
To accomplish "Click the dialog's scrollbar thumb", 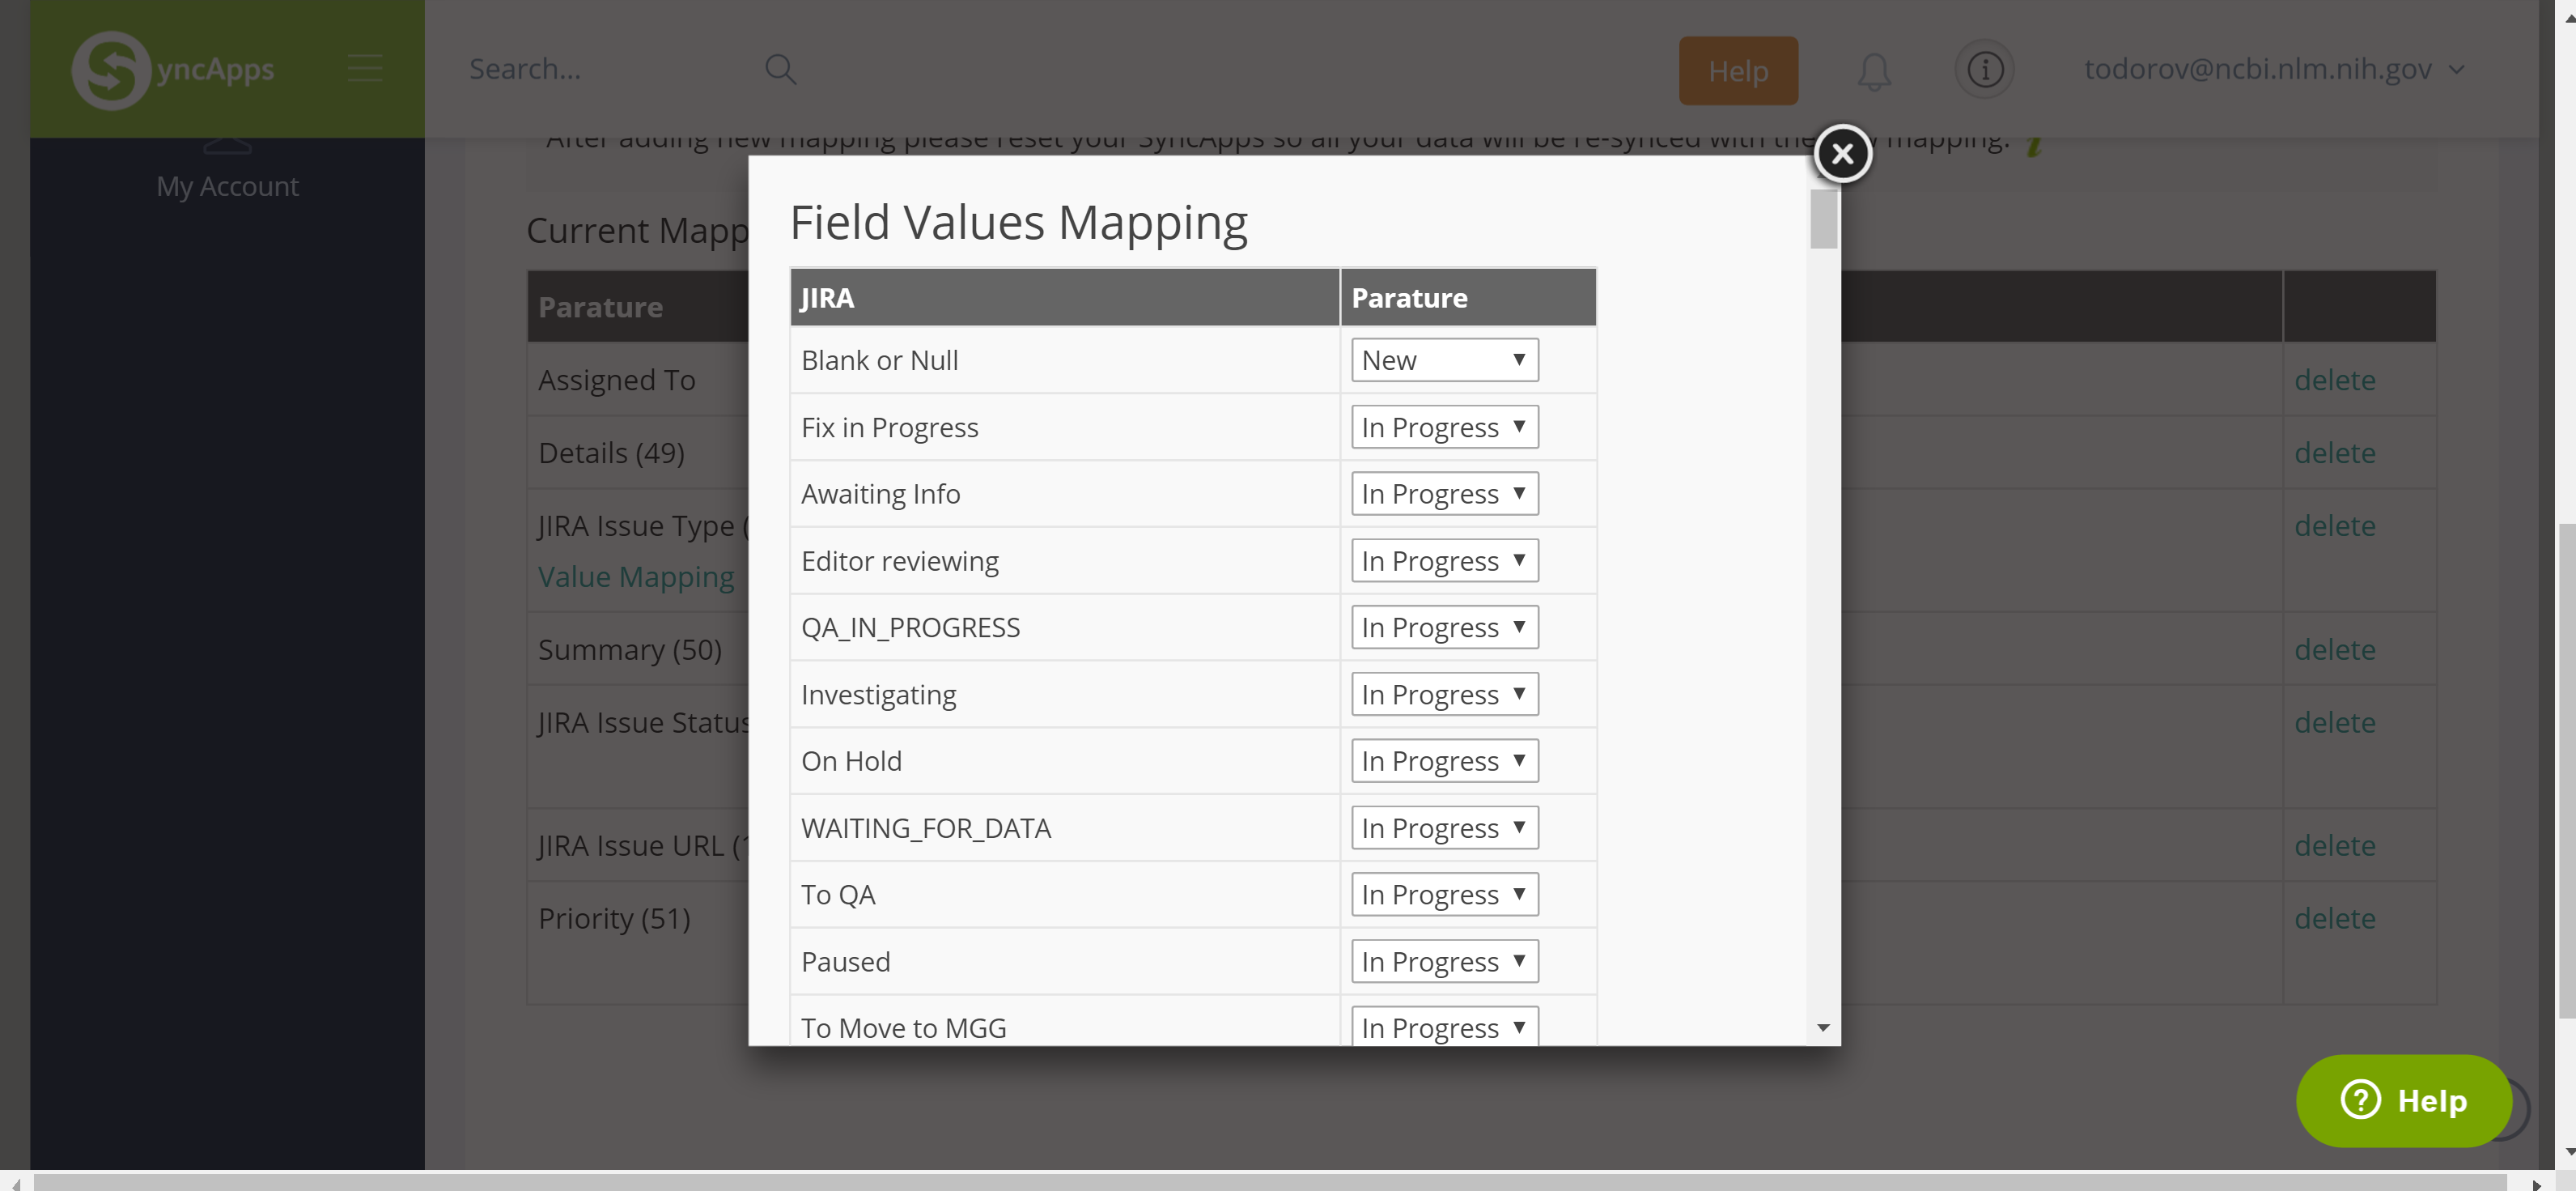I will [1823, 218].
